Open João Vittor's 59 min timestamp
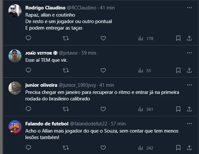The width and height of the screenshot is (199, 154). pos(89,53)
